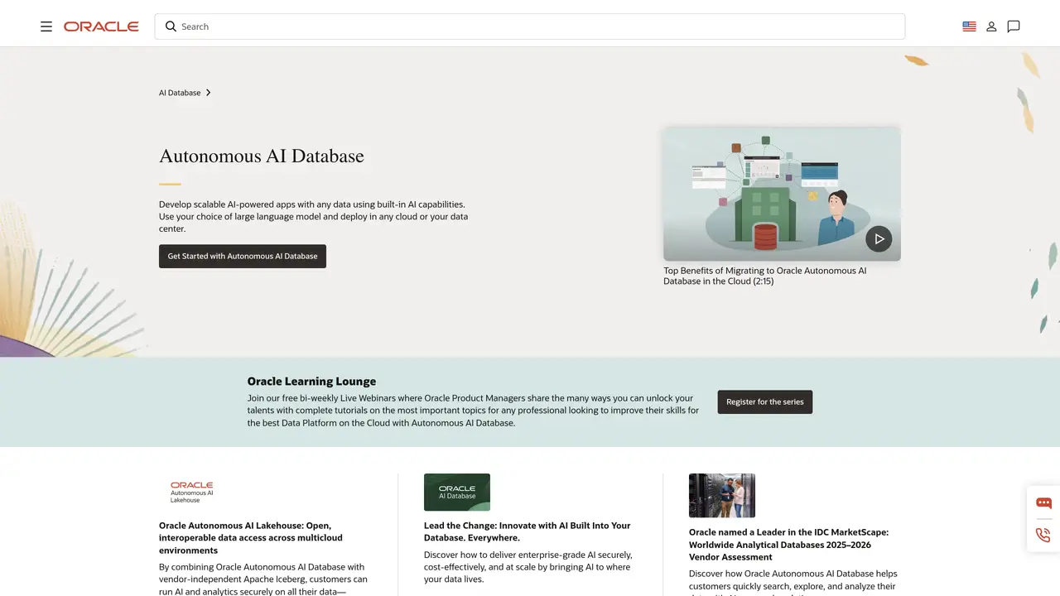Click the Autonomous AI Database page title
Viewport: 1060px width, 596px height.
pos(262,156)
